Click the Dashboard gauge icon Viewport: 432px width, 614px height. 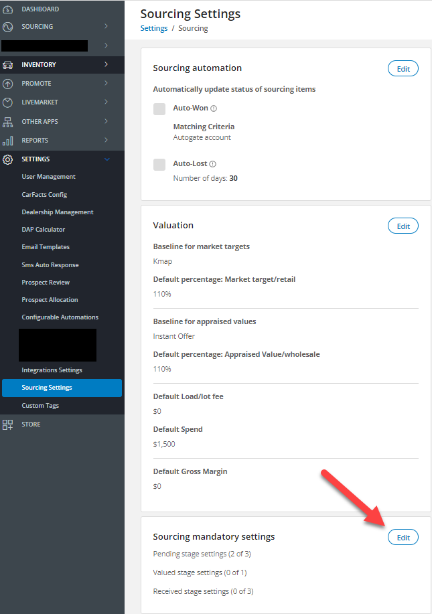(8, 9)
